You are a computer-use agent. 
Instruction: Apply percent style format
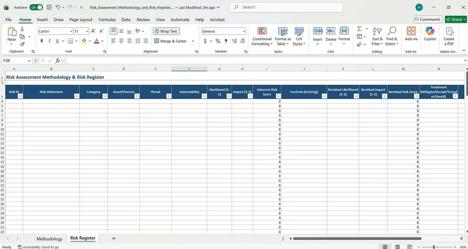click(x=218, y=41)
